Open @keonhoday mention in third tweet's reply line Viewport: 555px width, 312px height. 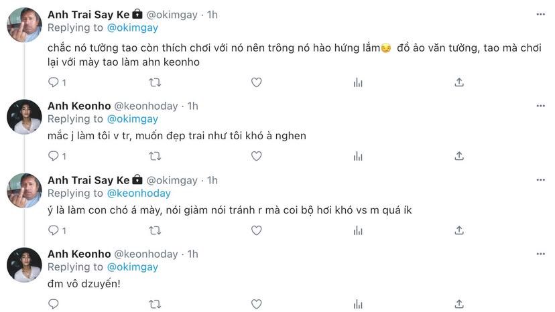coord(139,193)
